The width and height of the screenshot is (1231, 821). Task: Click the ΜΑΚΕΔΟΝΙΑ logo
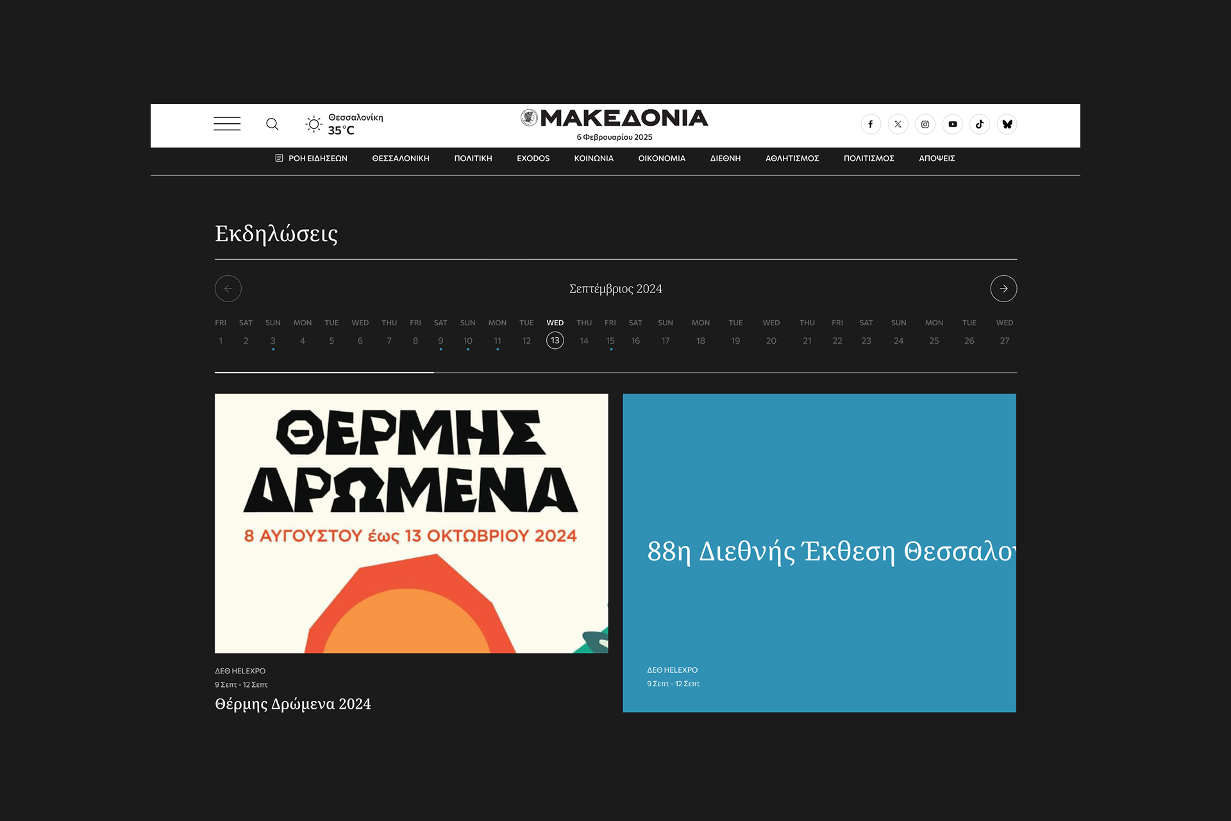(x=614, y=118)
